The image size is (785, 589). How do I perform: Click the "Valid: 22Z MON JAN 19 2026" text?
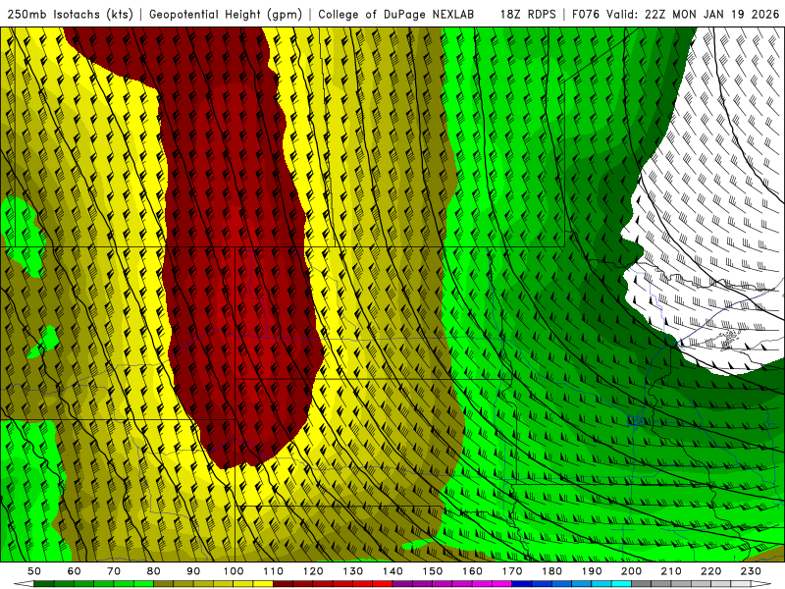click(x=693, y=15)
